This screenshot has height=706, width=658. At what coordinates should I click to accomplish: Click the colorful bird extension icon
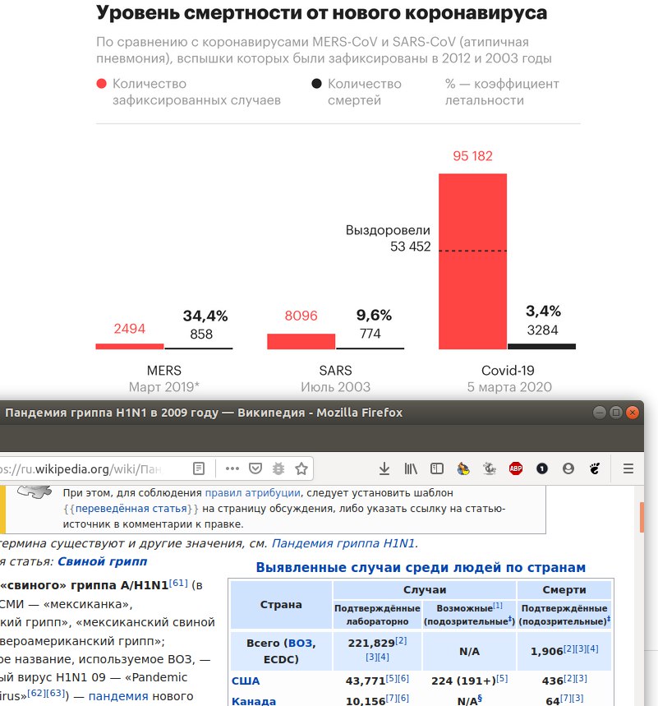[463, 468]
